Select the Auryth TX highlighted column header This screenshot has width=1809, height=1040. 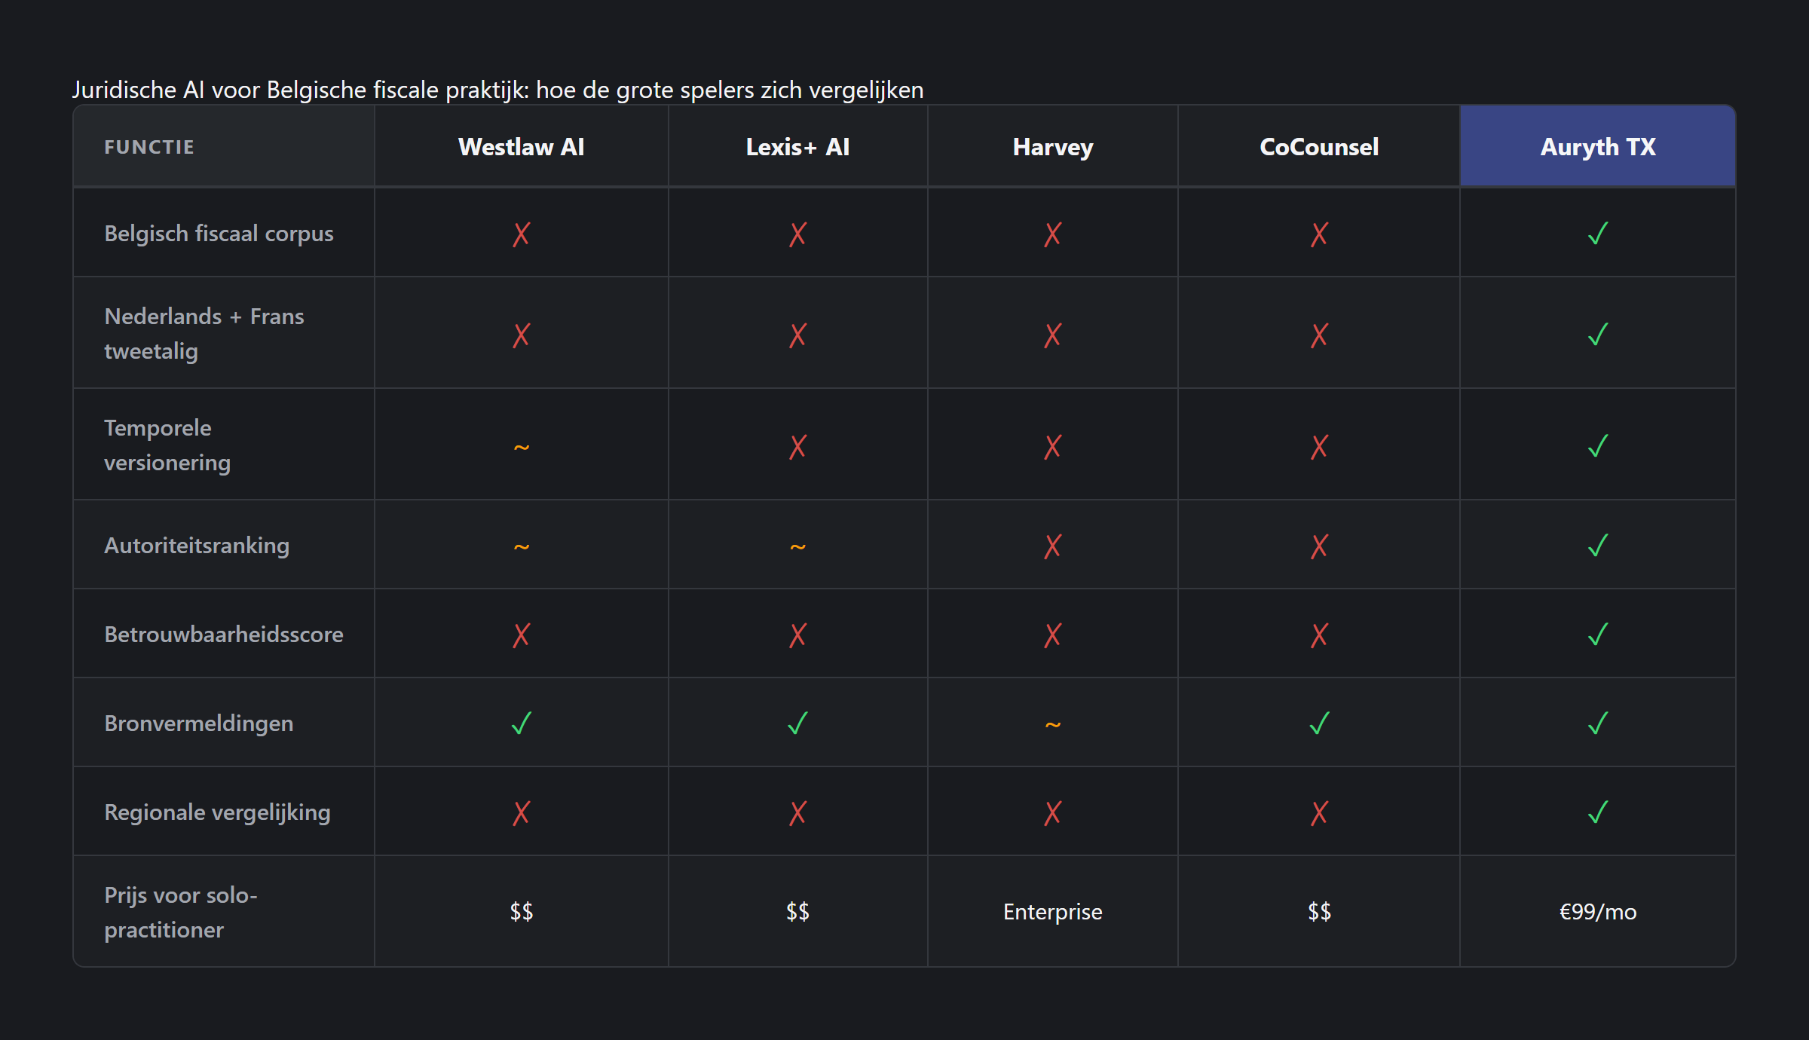[x=1597, y=147]
